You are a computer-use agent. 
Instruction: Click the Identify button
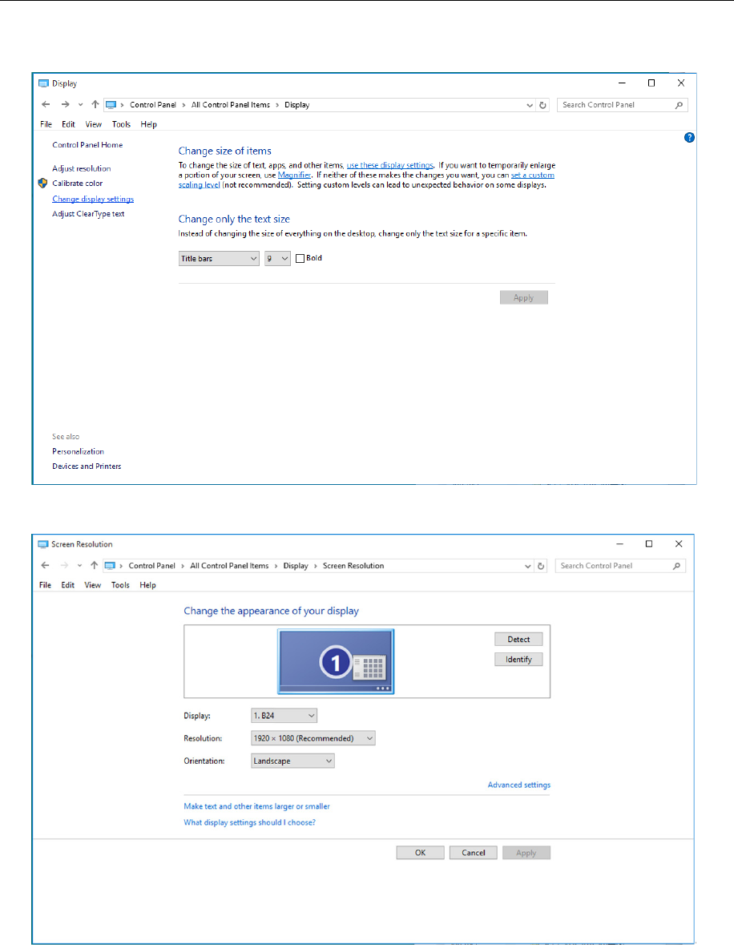click(518, 660)
